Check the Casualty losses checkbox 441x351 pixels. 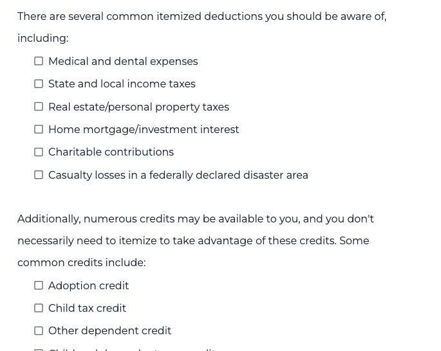(x=39, y=175)
